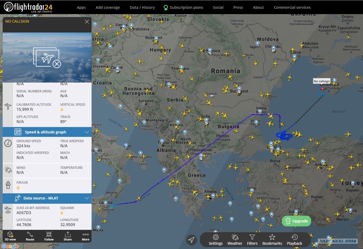363x249 pixels.
Task: Select the airport pin at Odesa
Action: tap(294, 57)
